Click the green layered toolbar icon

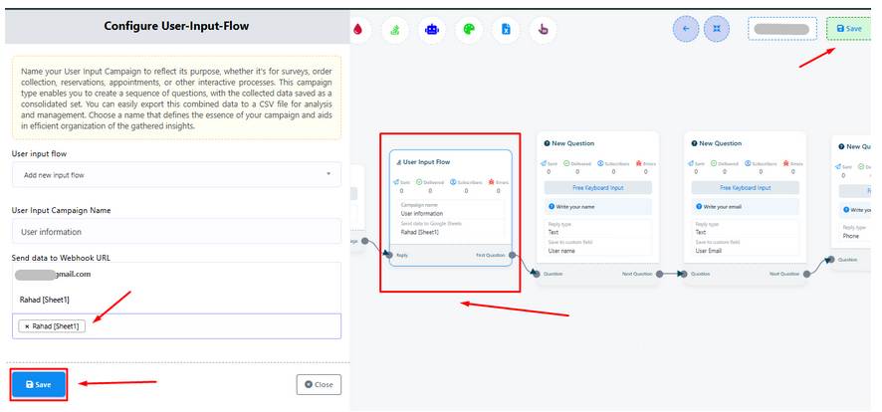(395, 29)
